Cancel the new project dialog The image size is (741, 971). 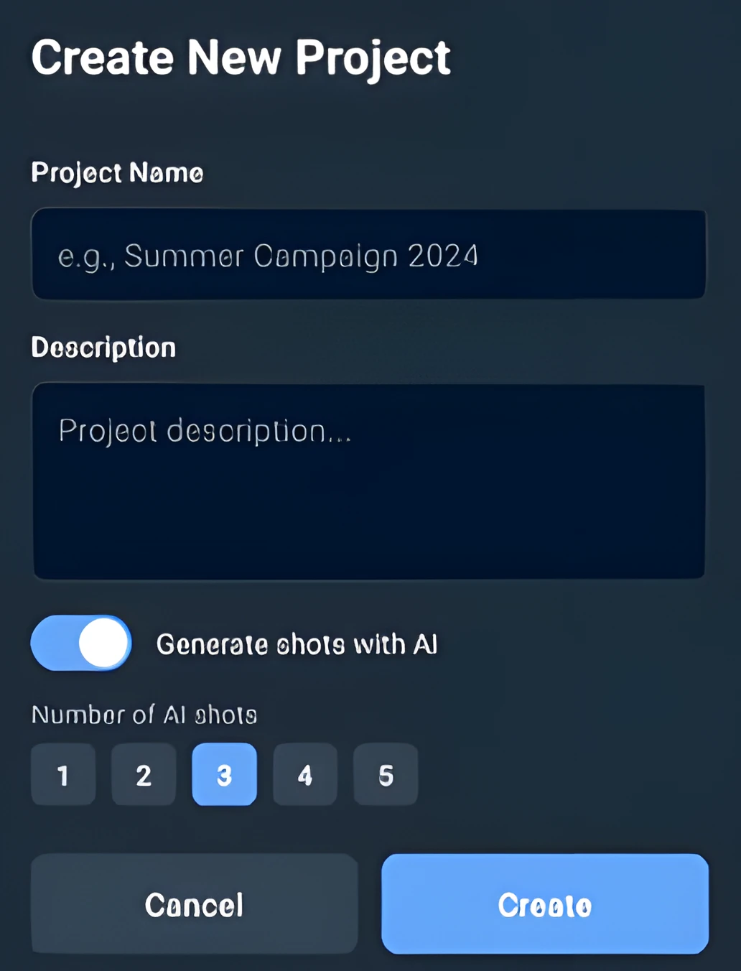tap(195, 903)
